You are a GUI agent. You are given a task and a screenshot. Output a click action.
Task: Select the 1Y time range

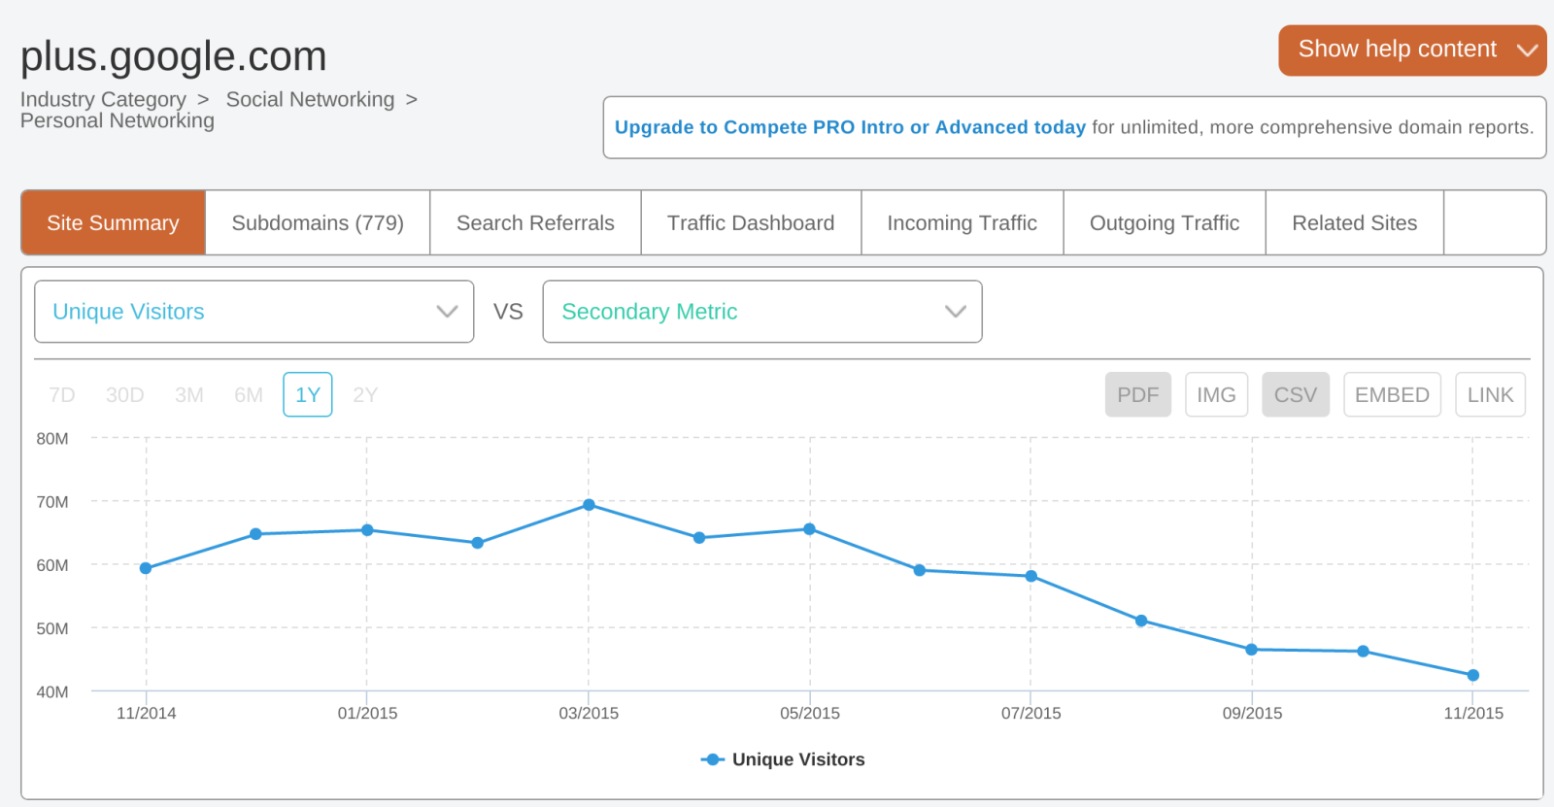point(308,395)
